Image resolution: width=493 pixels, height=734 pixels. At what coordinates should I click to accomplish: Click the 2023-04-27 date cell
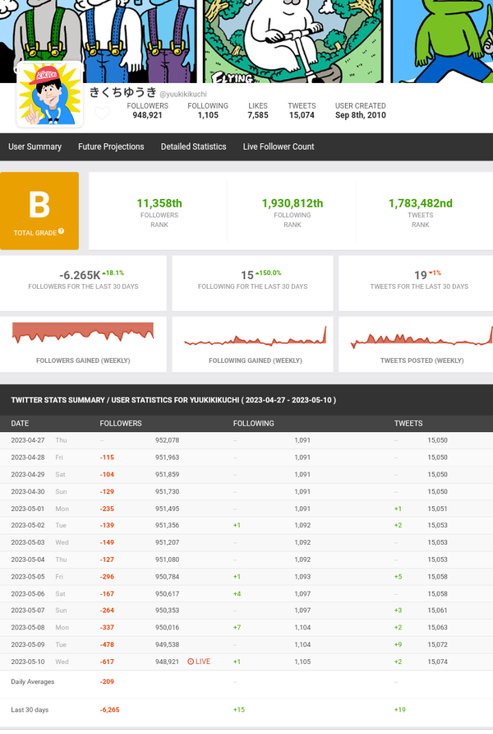[x=28, y=440]
